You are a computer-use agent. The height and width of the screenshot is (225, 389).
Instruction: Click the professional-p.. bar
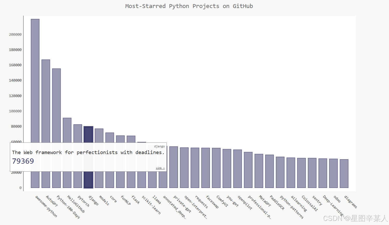pos(248,170)
